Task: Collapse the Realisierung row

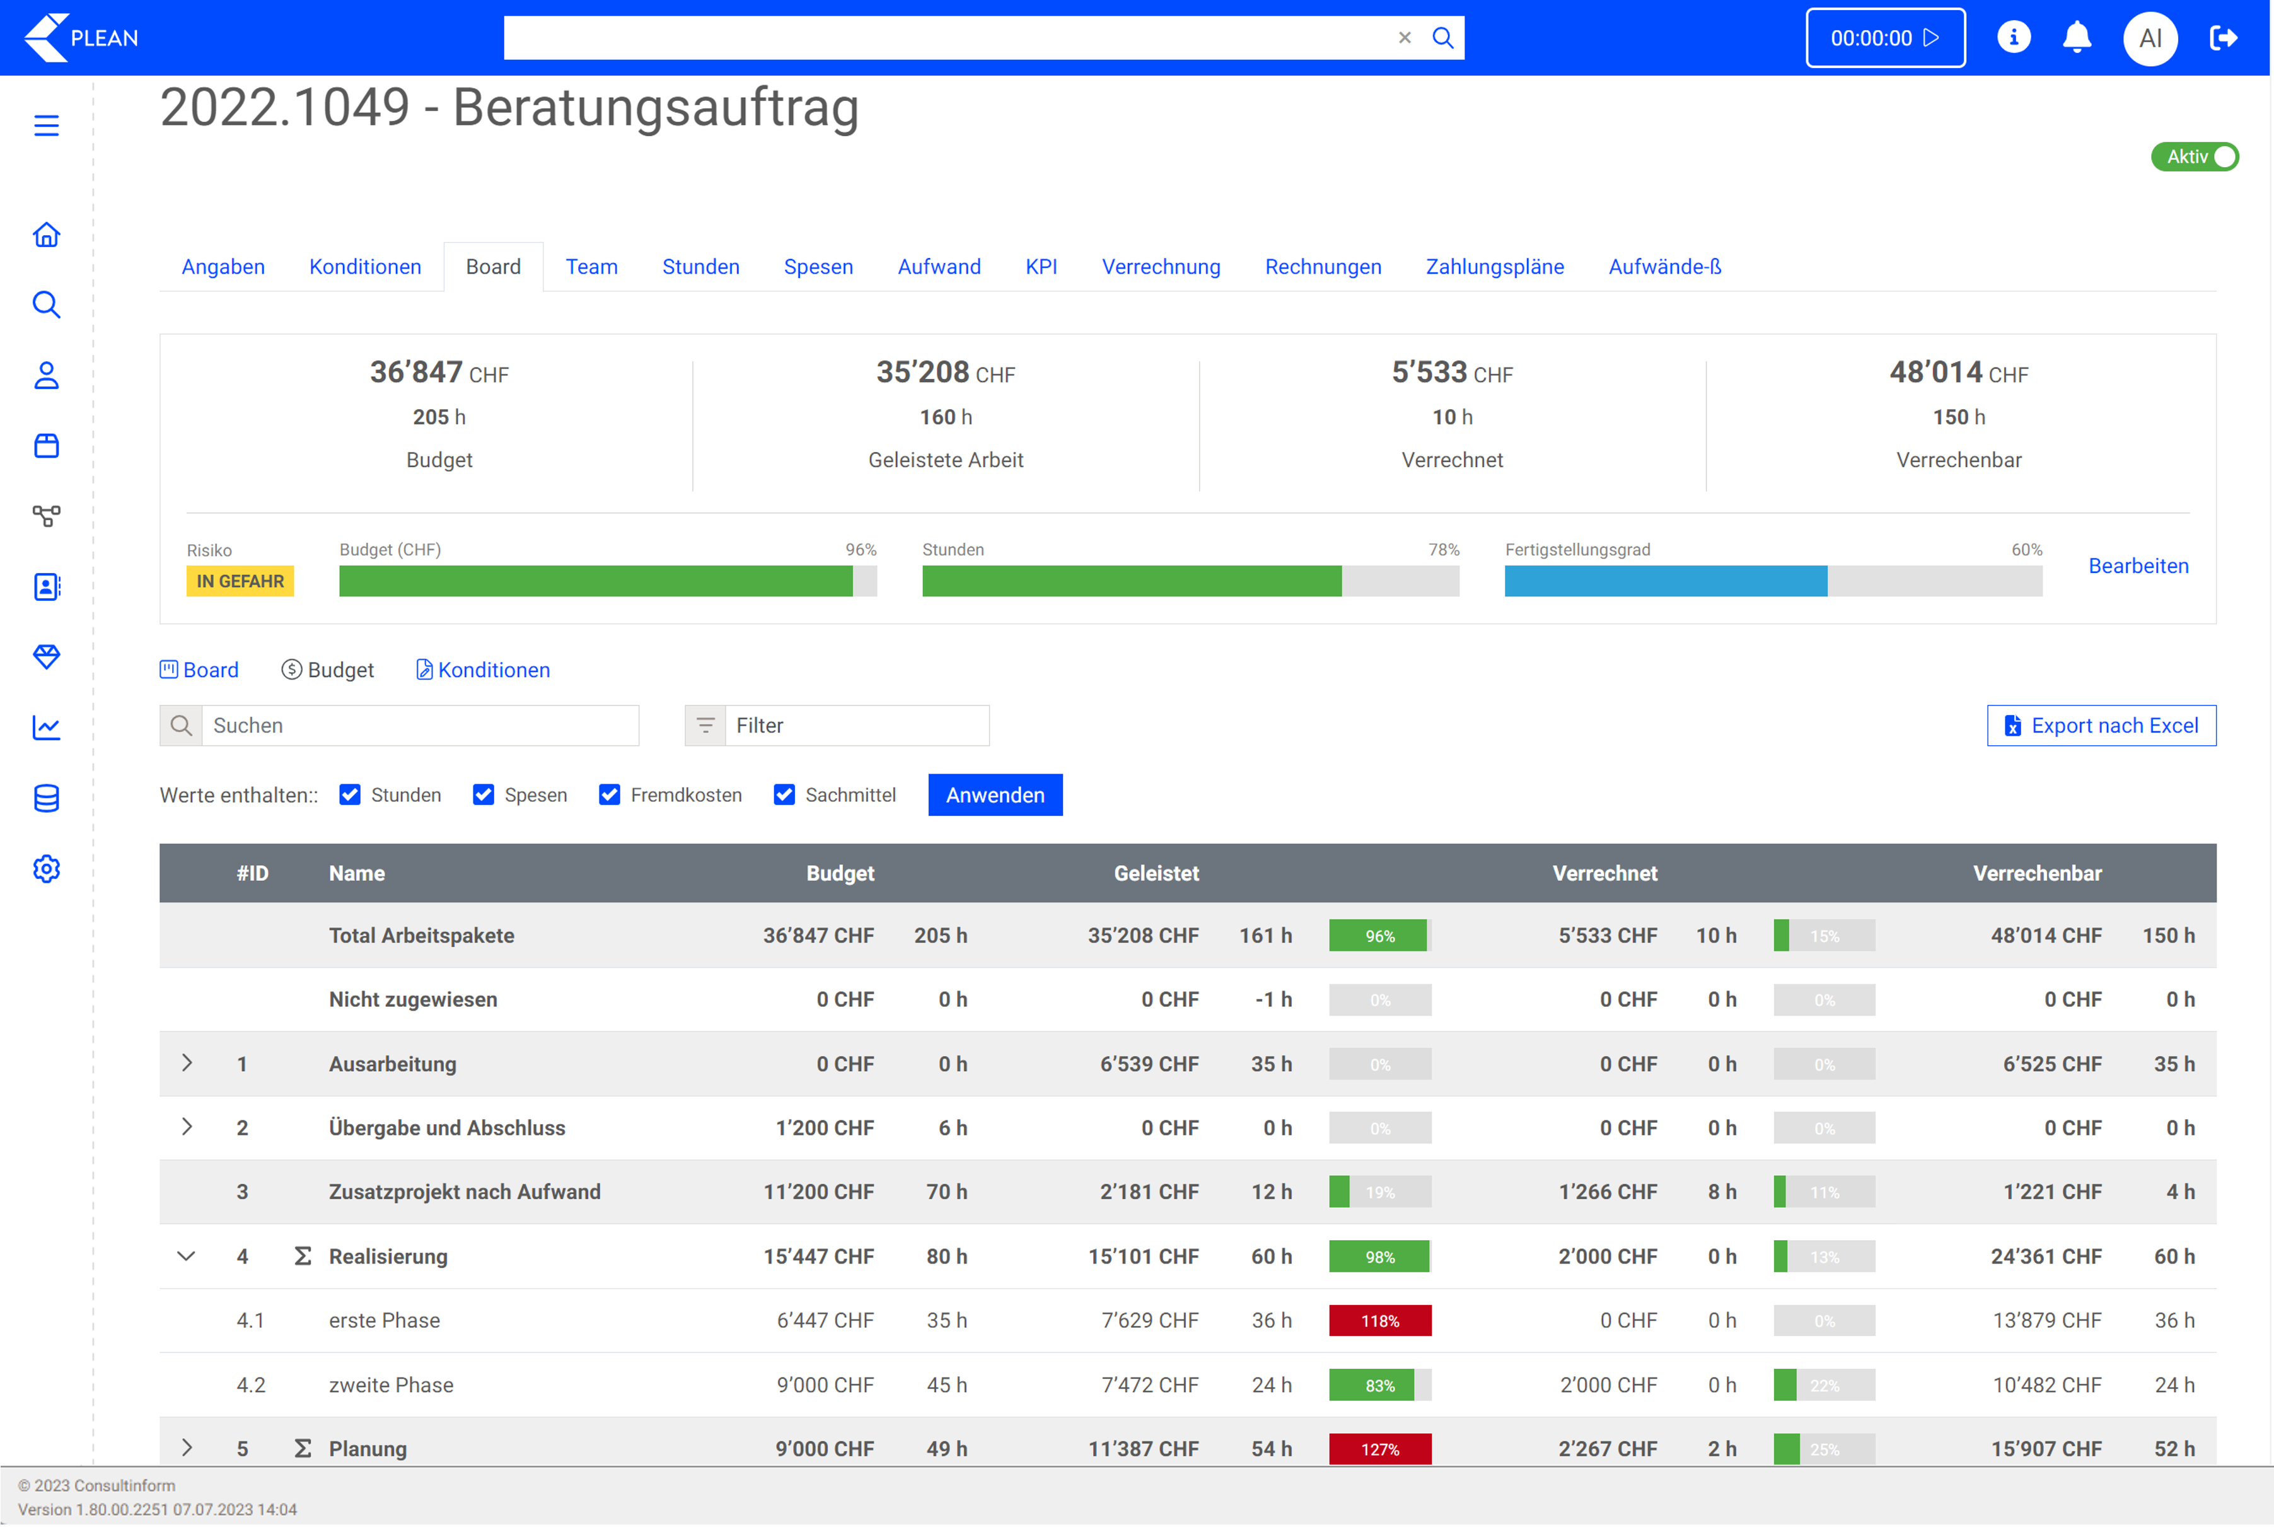Action: pos(187,1255)
